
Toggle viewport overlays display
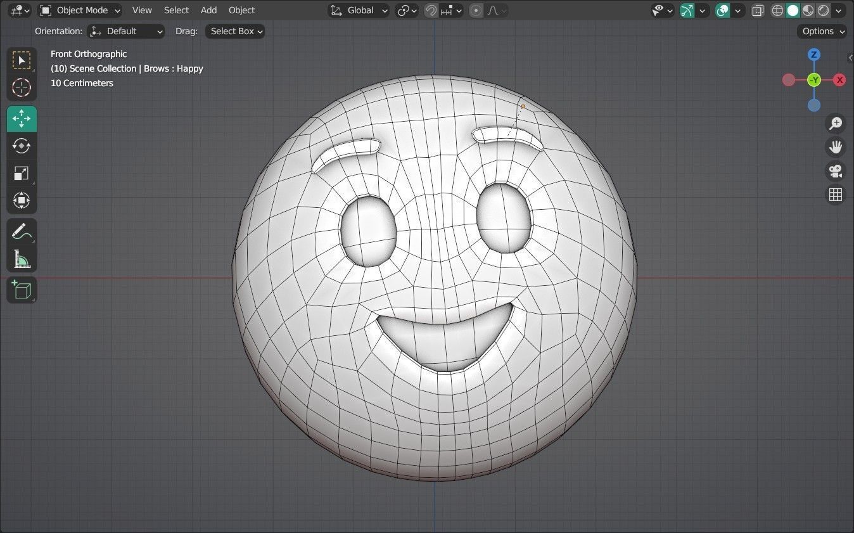coord(723,10)
